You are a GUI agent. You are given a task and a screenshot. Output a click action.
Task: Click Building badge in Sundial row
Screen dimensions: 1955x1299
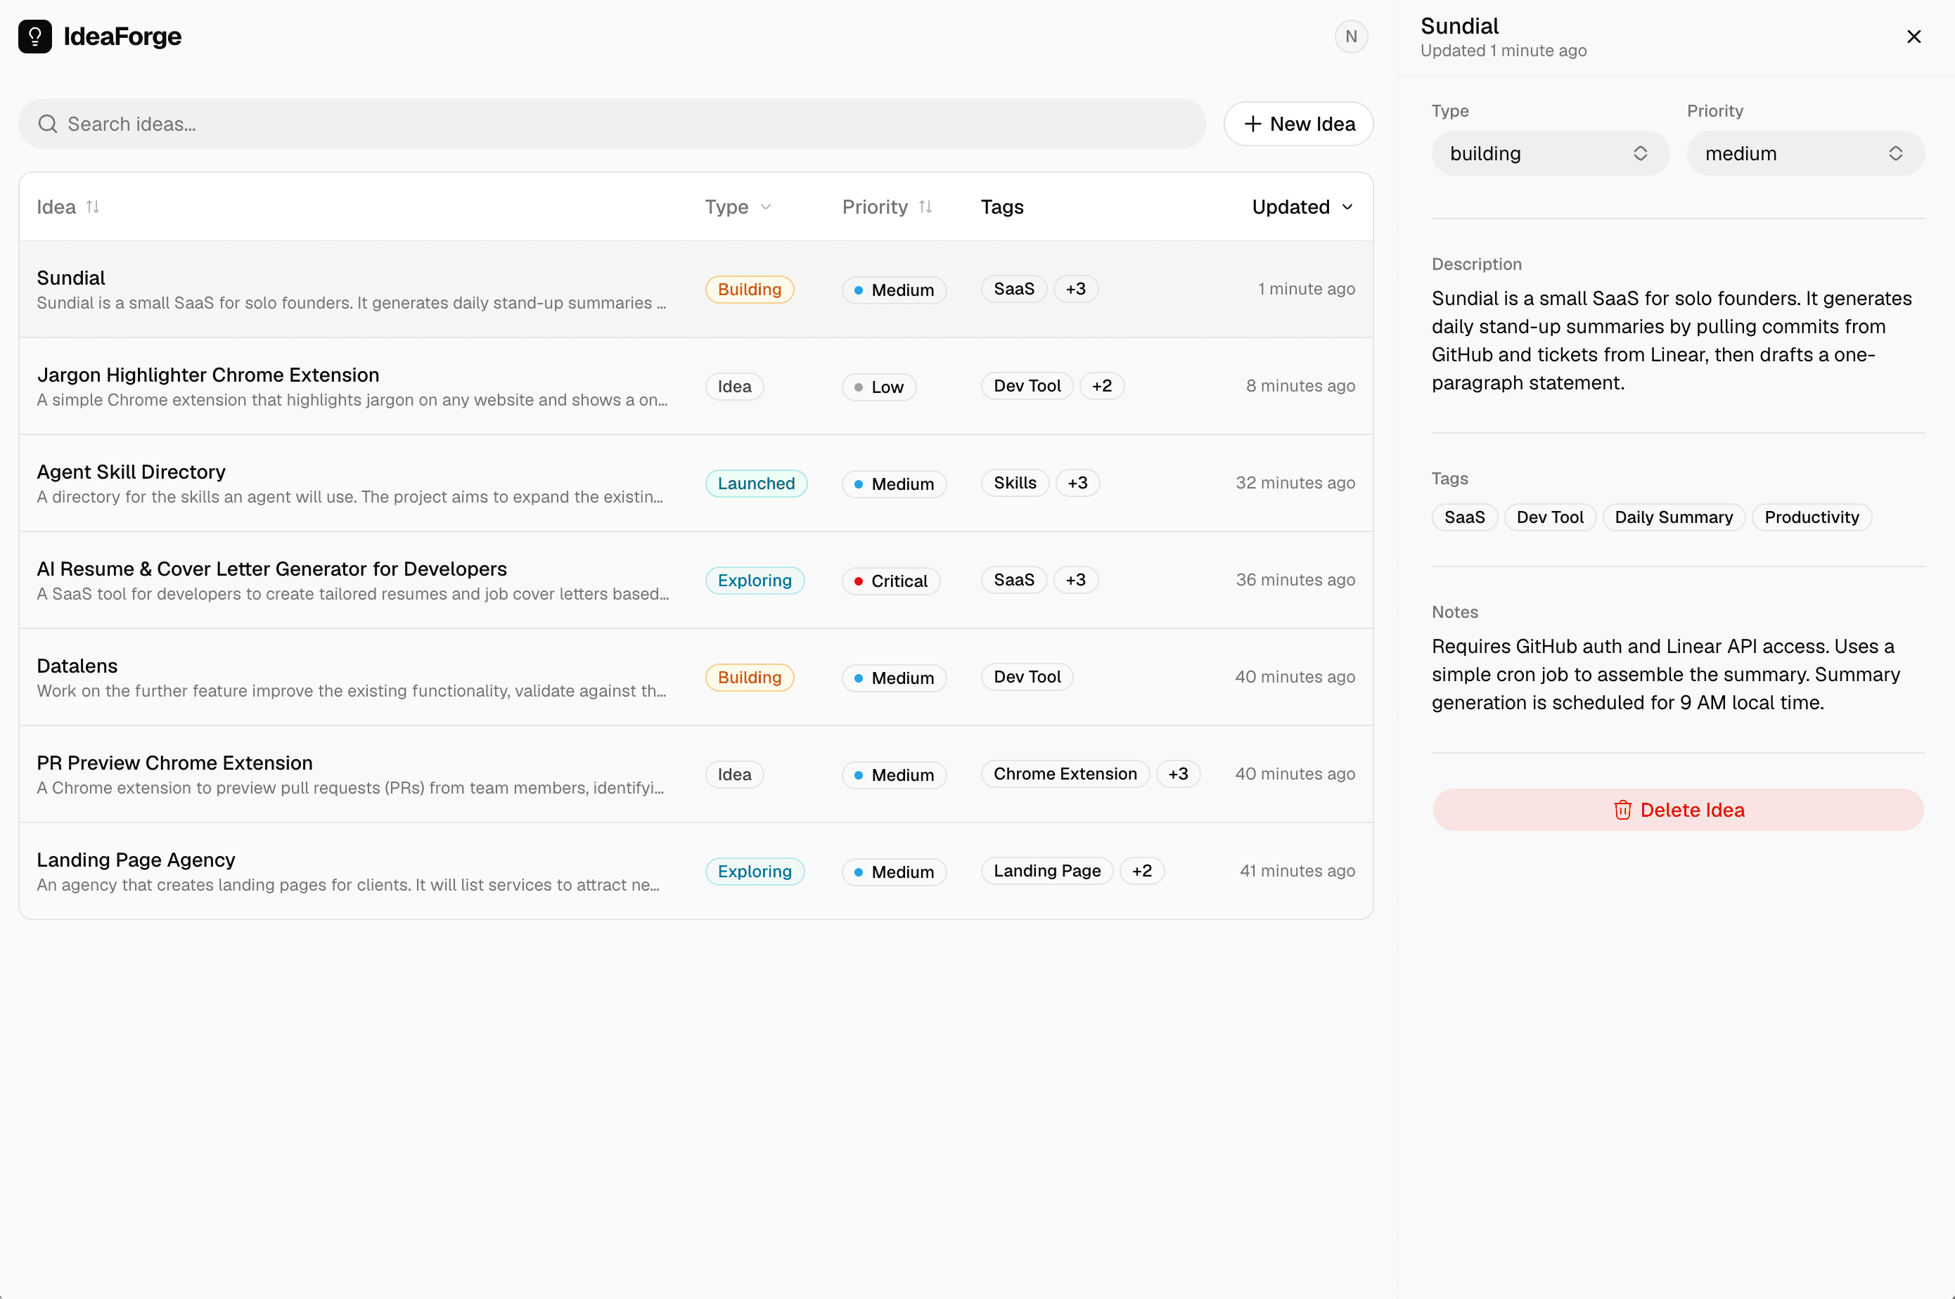tap(749, 289)
